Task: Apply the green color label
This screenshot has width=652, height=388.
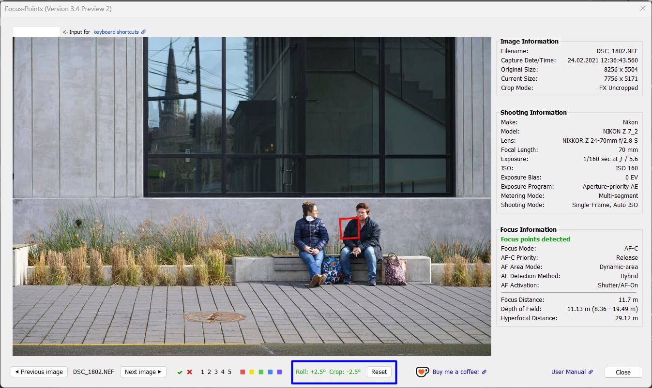Action: [261, 372]
